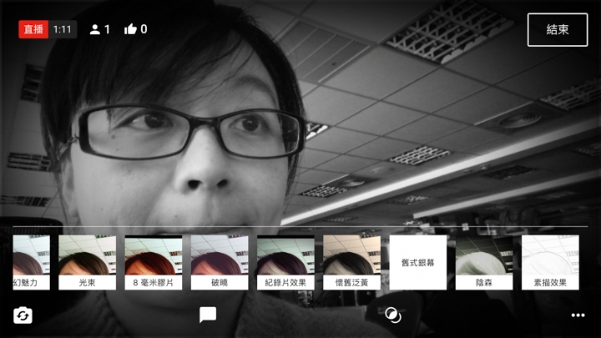The width and height of the screenshot is (601, 338).
Task: Tap the switch camera icon
Action: (23, 315)
